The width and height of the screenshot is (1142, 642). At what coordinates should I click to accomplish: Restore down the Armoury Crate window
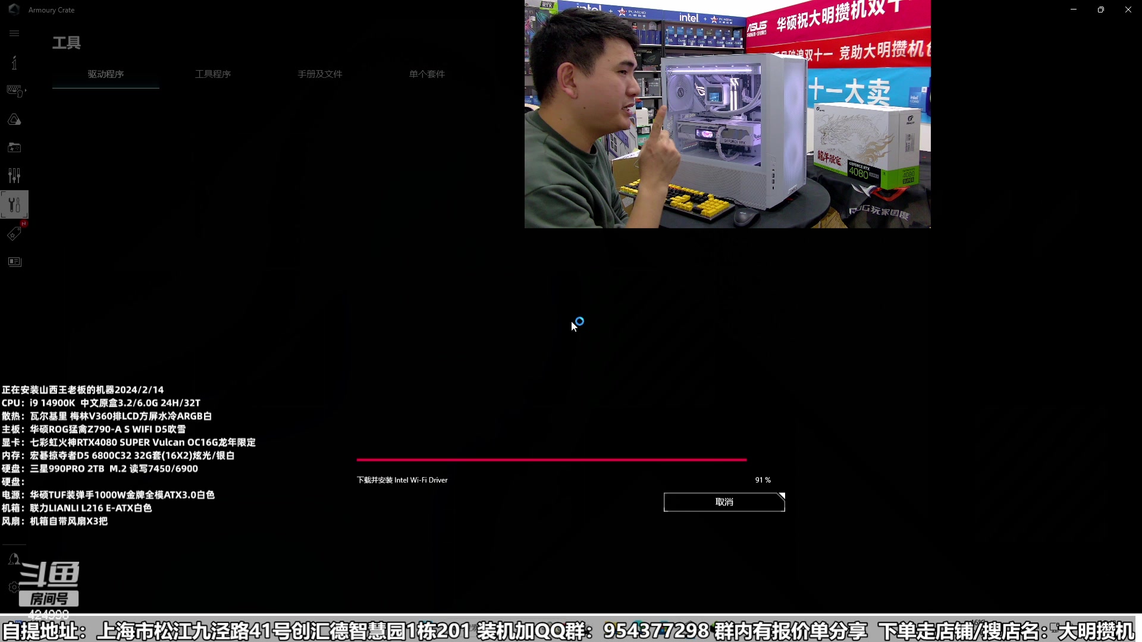tap(1101, 10)
